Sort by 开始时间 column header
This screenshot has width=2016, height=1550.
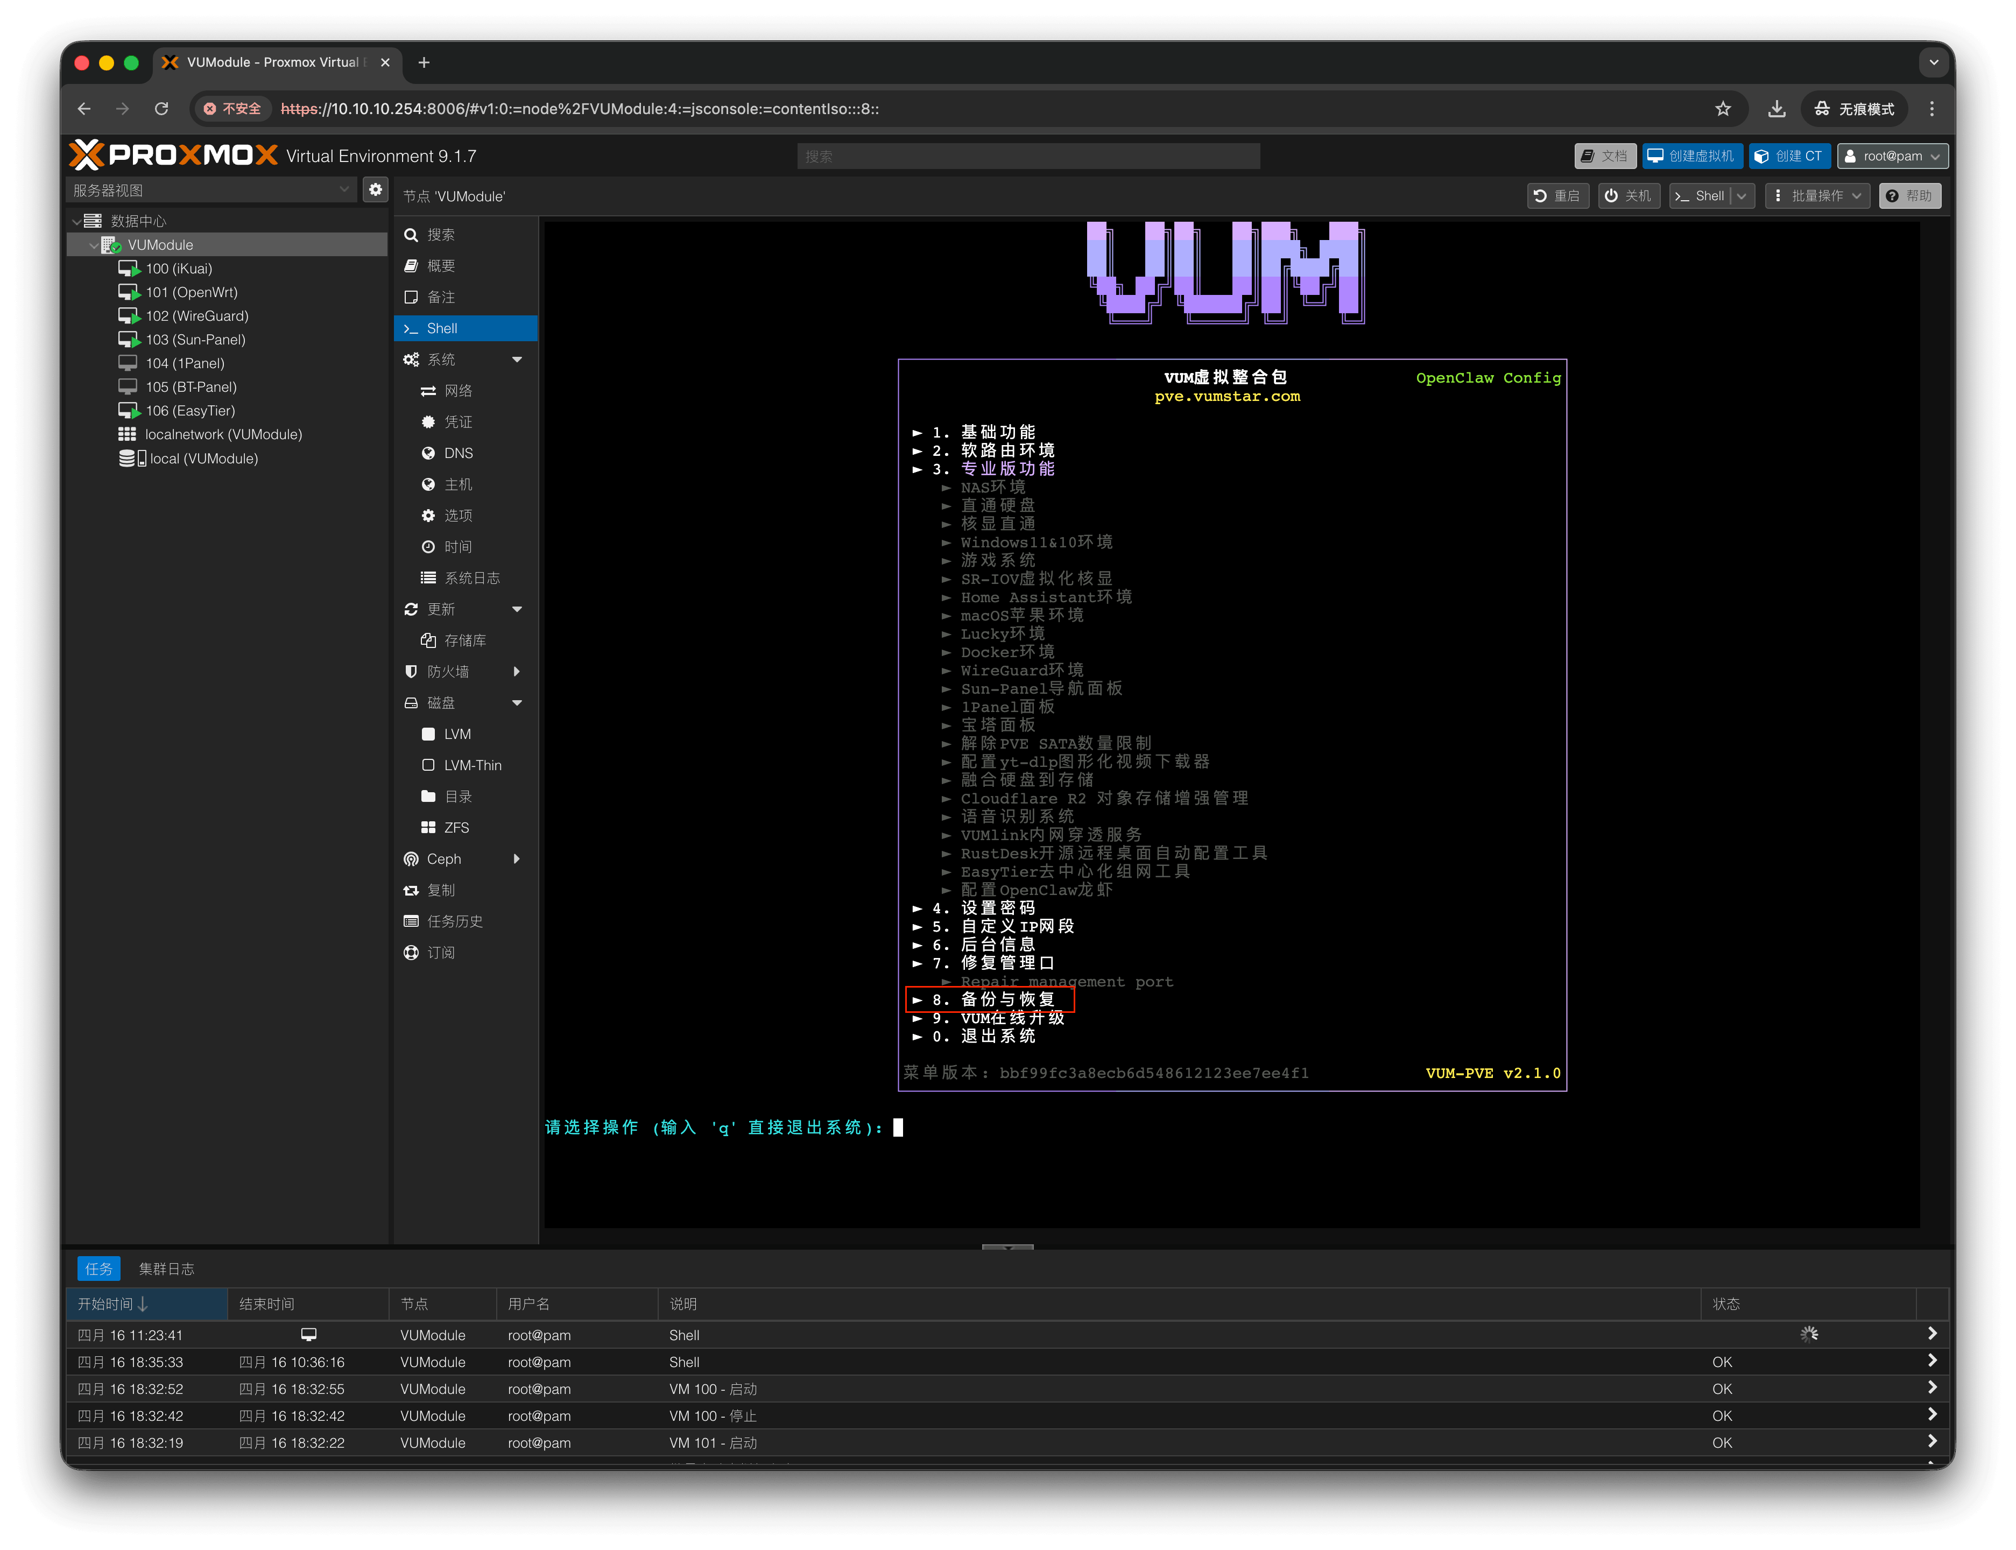(147, 1304)
